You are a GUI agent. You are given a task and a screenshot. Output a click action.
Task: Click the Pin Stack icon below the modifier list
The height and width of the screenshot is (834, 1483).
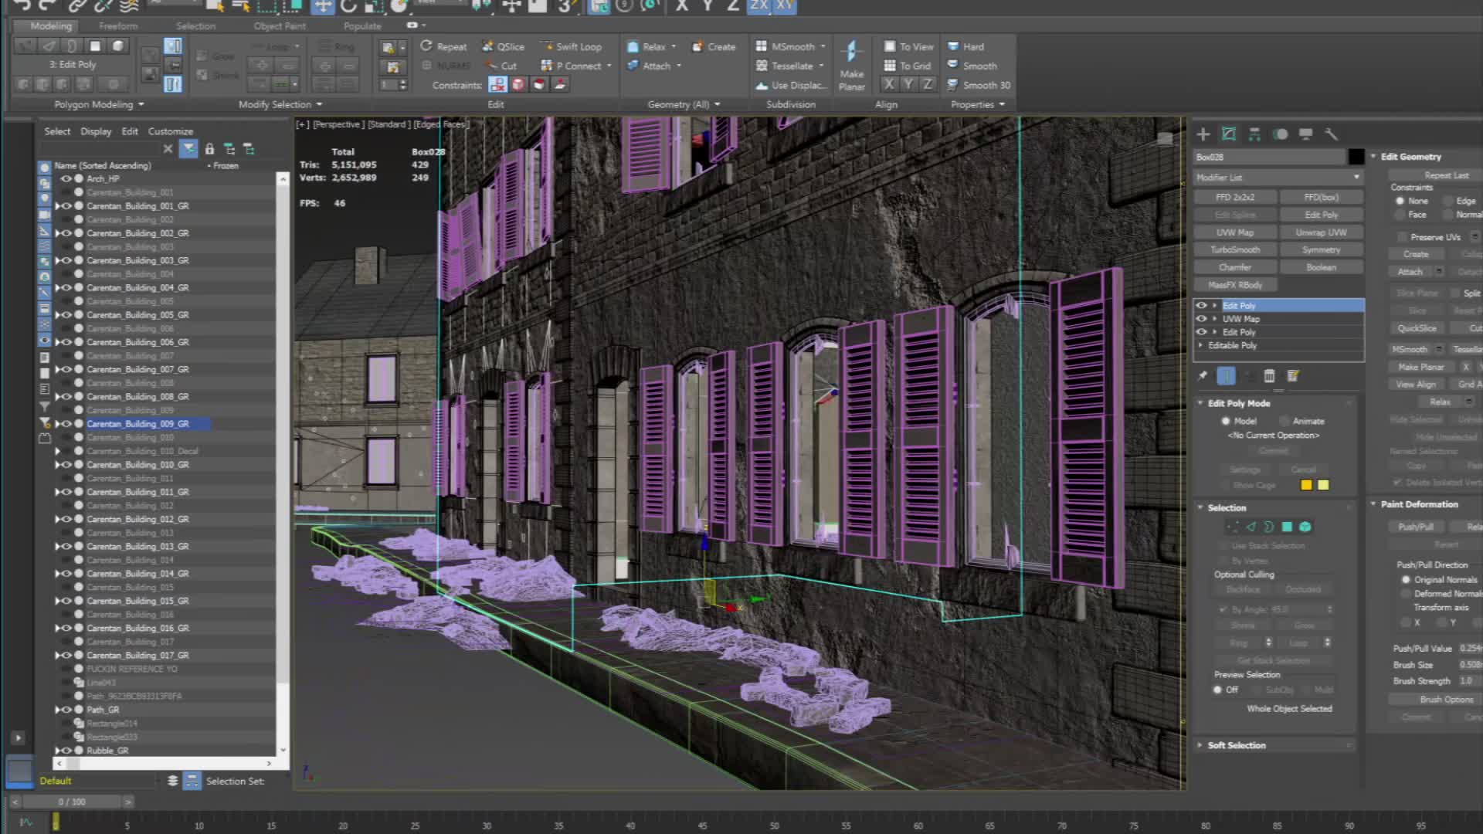(x=1202, y=376)
